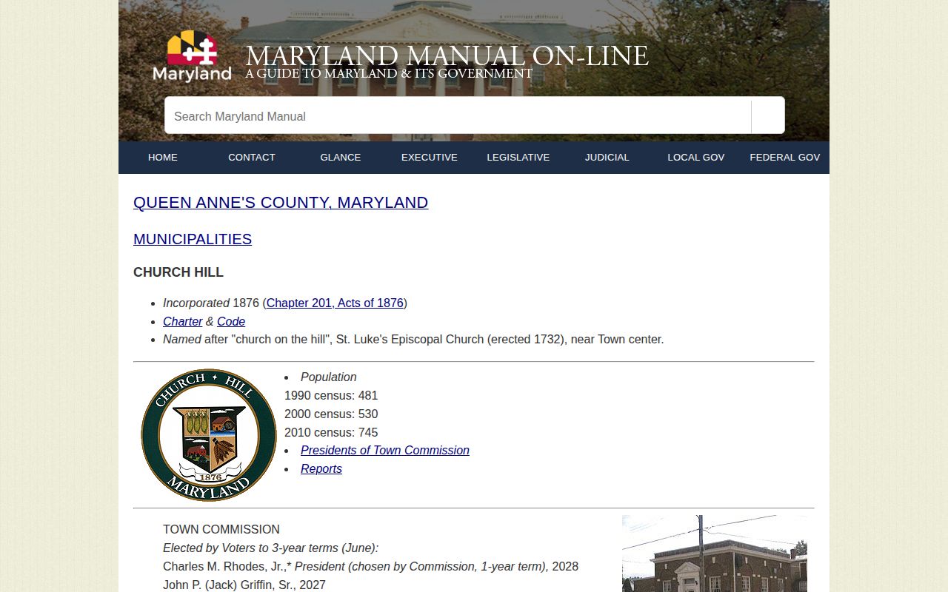Click the search submit button

click(x=768, y=115)
